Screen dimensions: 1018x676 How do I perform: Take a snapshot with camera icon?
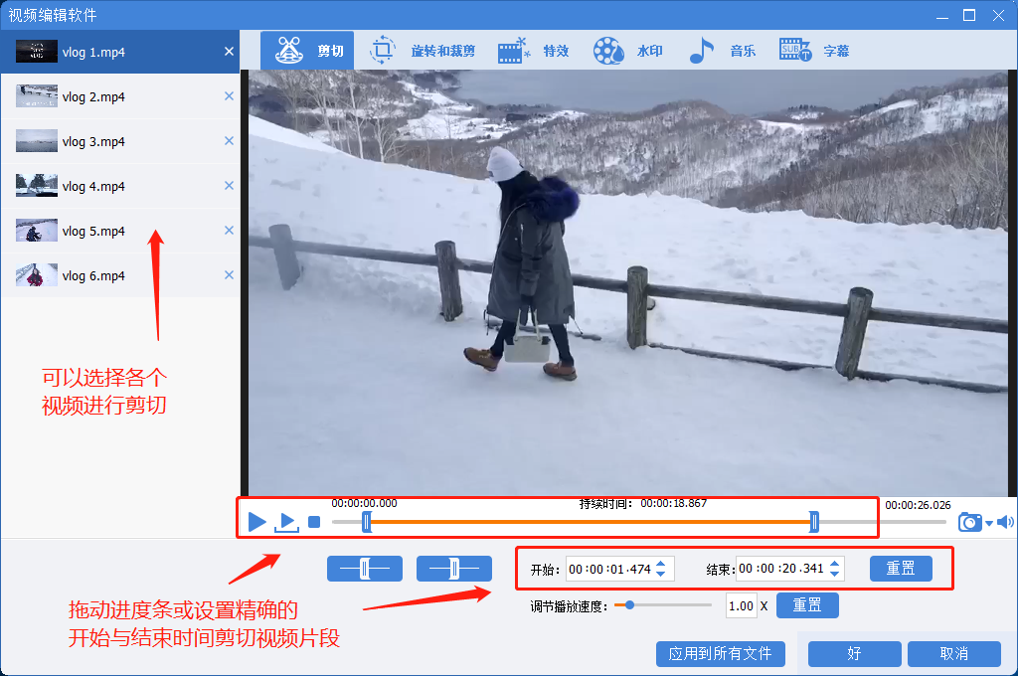click(970, 522)
